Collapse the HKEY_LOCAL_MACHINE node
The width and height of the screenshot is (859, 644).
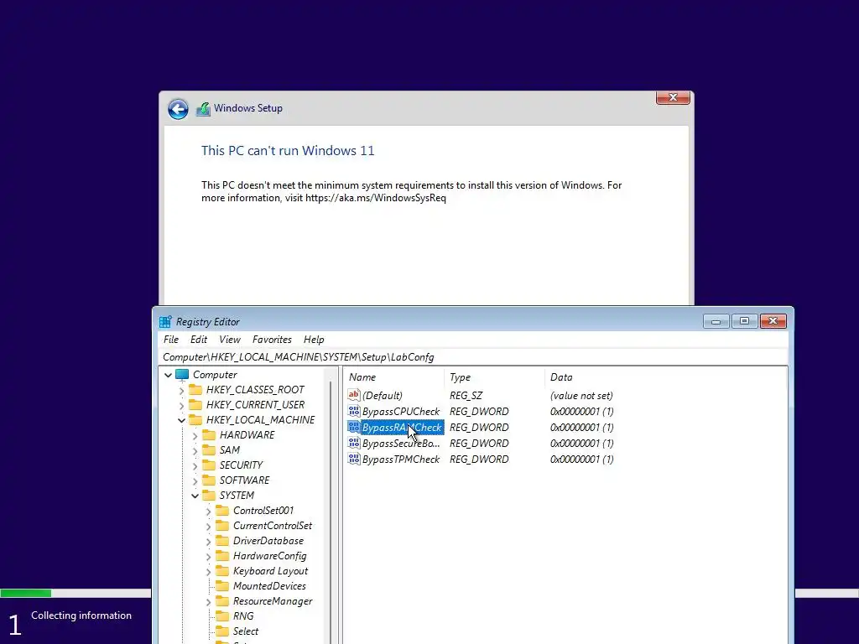tap(182, 421)
